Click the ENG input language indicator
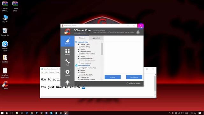The image size is (204, 115). pyautogui.click(x=186, y=113)
